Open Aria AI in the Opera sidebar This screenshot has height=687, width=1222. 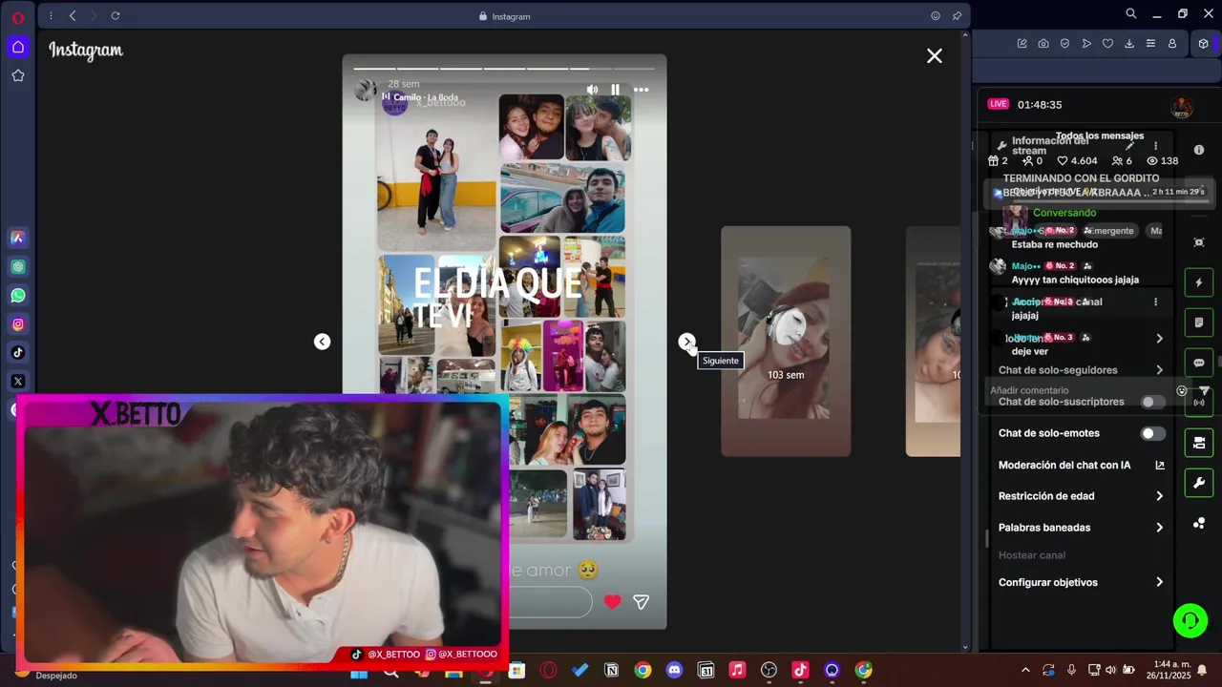click(x=18, y=239)
